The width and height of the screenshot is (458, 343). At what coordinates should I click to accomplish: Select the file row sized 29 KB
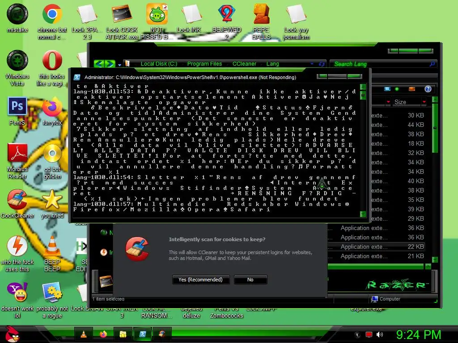(398, 218)
